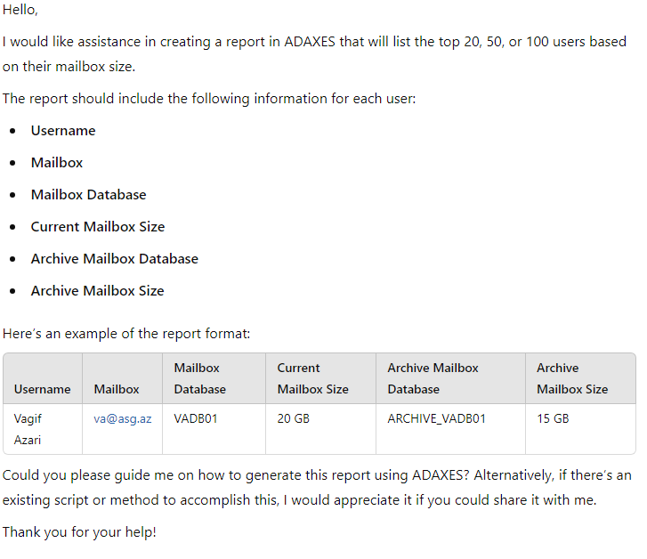Select the 'Username' bullet item
The width and height of the screenshot is (647, 559).
click(63, 131)
